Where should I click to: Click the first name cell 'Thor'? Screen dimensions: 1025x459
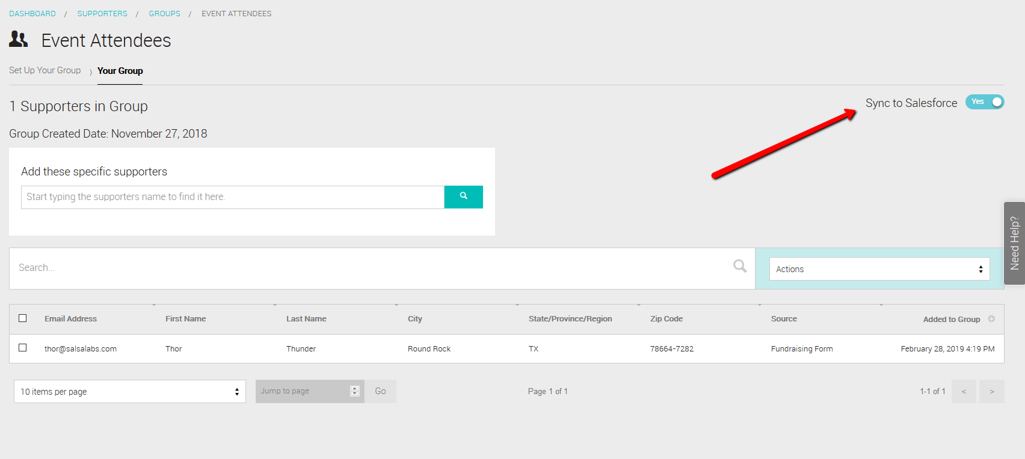[x=174, y=349]
